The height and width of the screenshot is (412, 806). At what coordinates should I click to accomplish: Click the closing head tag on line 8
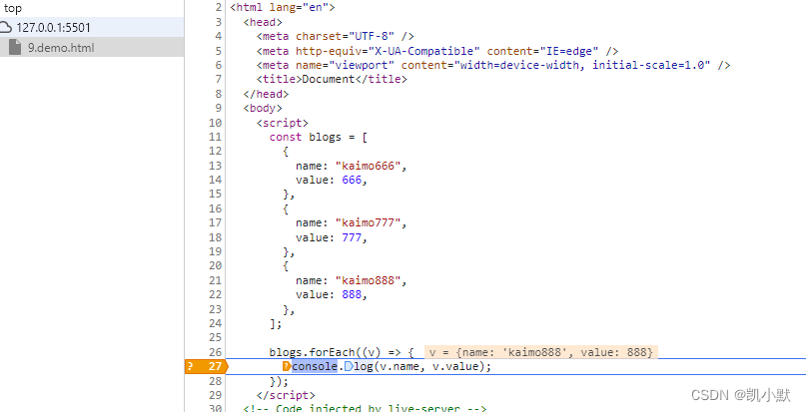click(266, 94)
